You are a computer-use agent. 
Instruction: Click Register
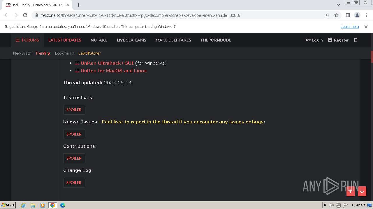338,40
